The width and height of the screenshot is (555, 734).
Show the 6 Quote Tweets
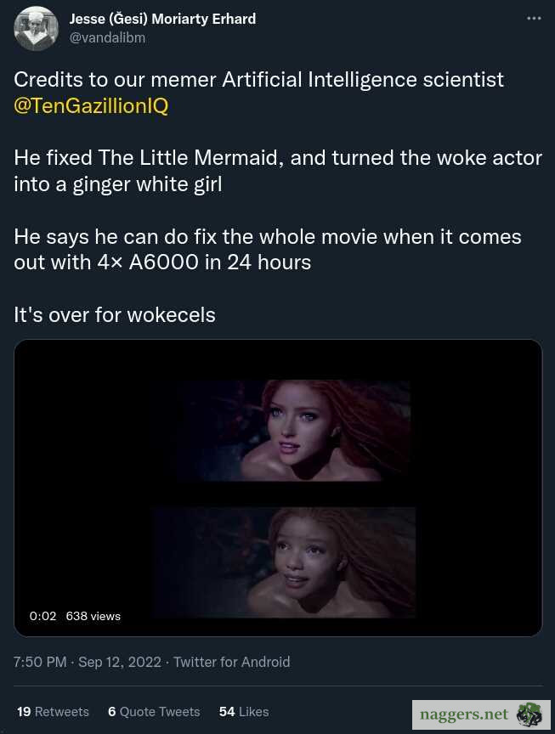point(154,712)
